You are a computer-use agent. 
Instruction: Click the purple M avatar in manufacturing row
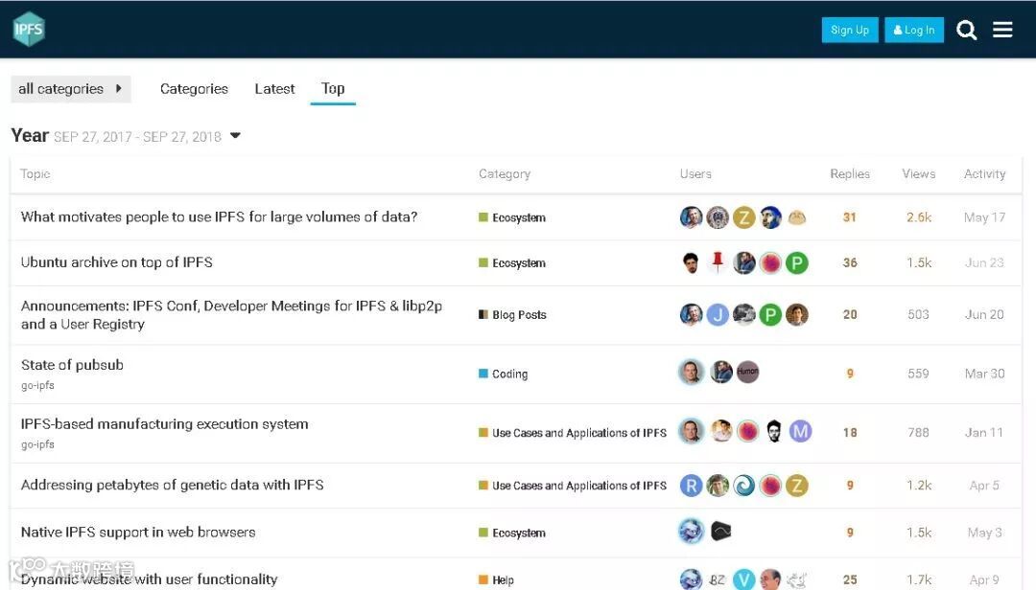click(800, 431)
